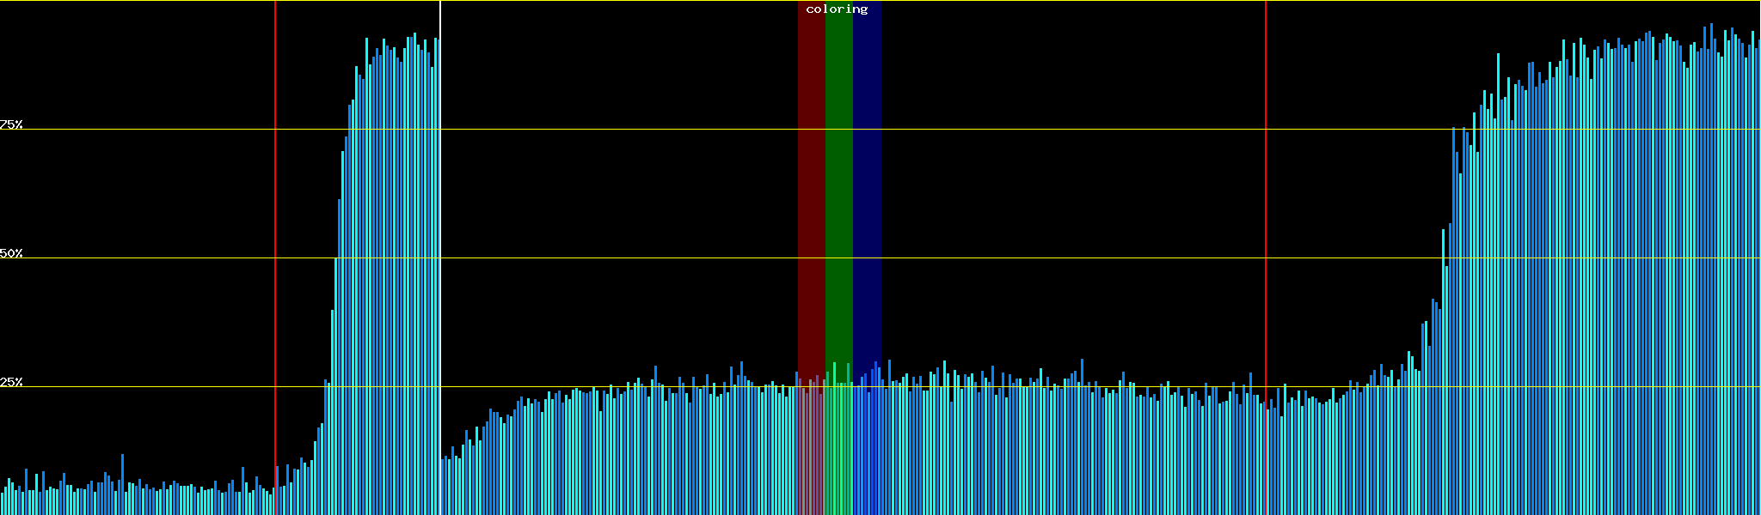
Task: Click the 50% axis label
Action: [x=11, y=253]
